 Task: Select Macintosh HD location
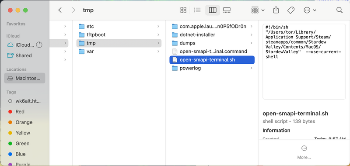[x=24, y=78]
